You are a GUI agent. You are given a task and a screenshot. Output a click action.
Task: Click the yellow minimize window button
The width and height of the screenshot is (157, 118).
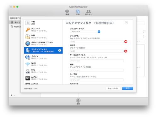coord(14,7)
